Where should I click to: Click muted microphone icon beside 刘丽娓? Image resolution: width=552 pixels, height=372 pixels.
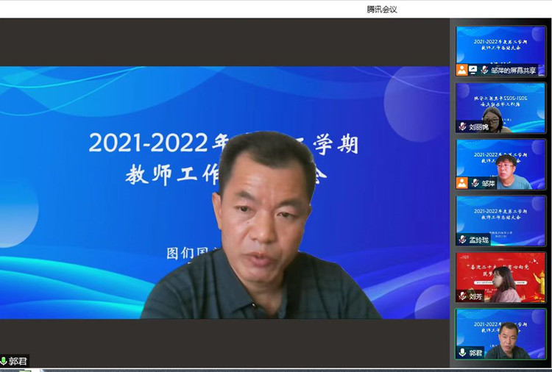[463, 126]
